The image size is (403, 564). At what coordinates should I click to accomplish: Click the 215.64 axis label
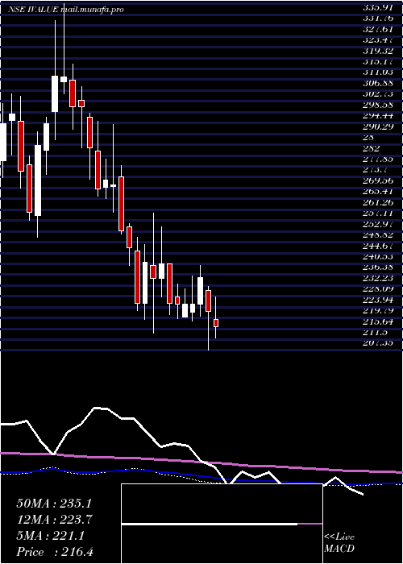coord(377,321)
